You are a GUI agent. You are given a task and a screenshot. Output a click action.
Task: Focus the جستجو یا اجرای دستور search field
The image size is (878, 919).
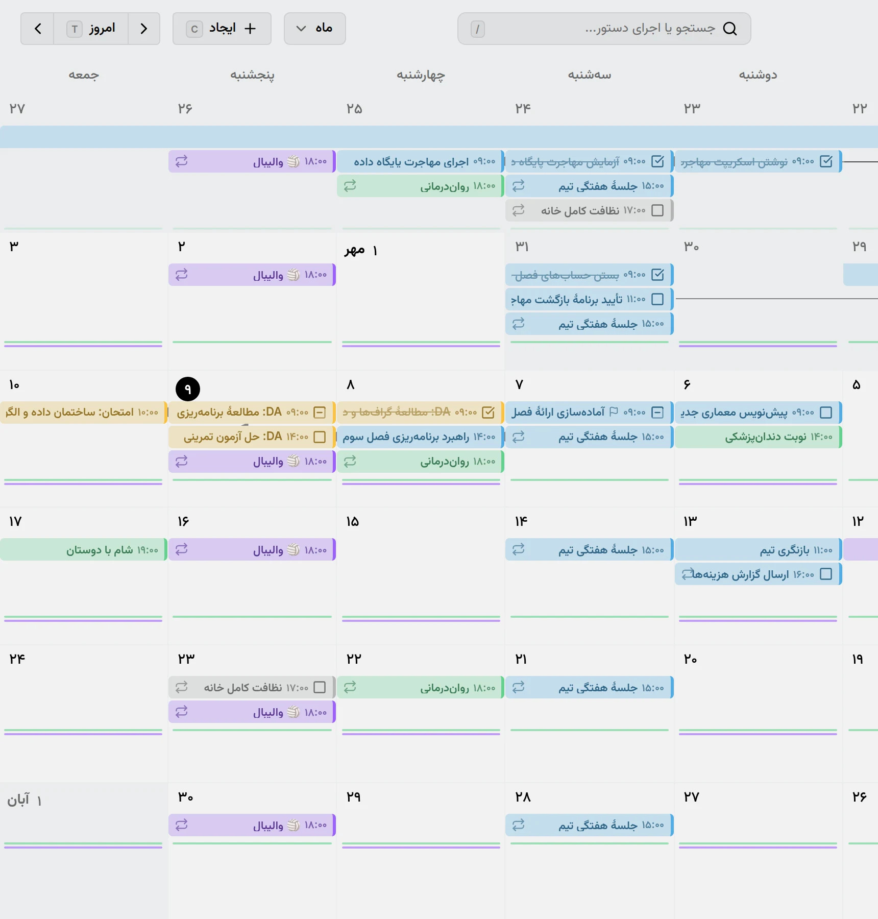coord(604,29)
